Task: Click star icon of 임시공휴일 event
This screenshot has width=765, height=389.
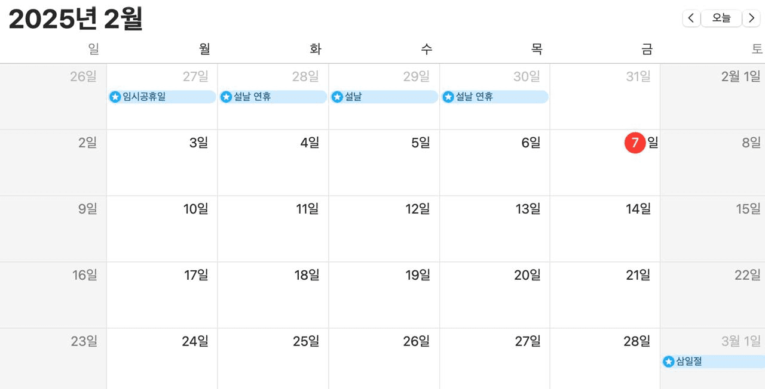Action: click(115, 97)
